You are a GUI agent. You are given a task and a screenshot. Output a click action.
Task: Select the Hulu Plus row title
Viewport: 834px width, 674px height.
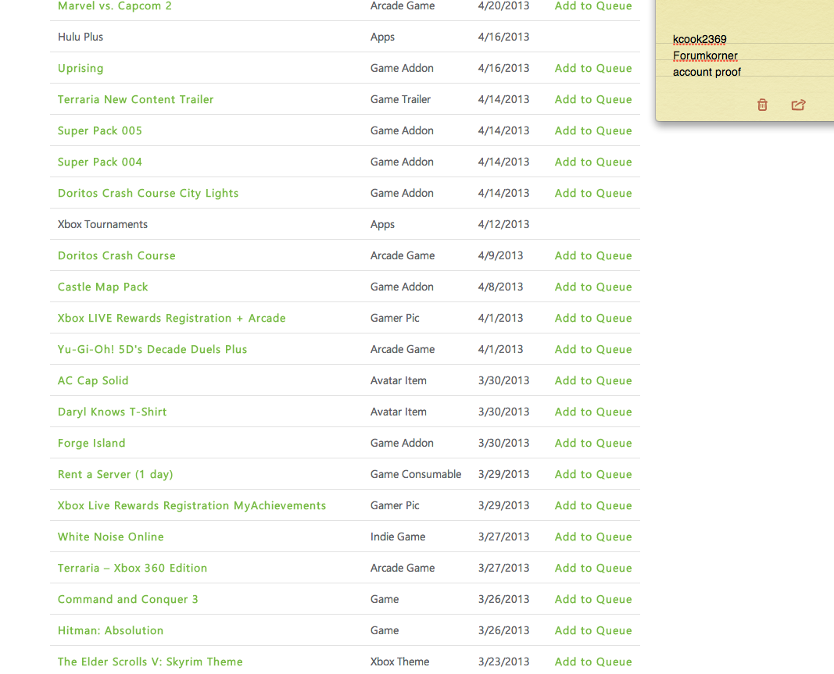click(81, 37)
